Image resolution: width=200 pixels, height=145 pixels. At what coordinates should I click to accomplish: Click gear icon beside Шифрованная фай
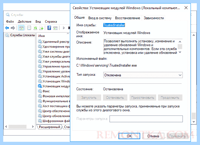[x=40, y=121]
